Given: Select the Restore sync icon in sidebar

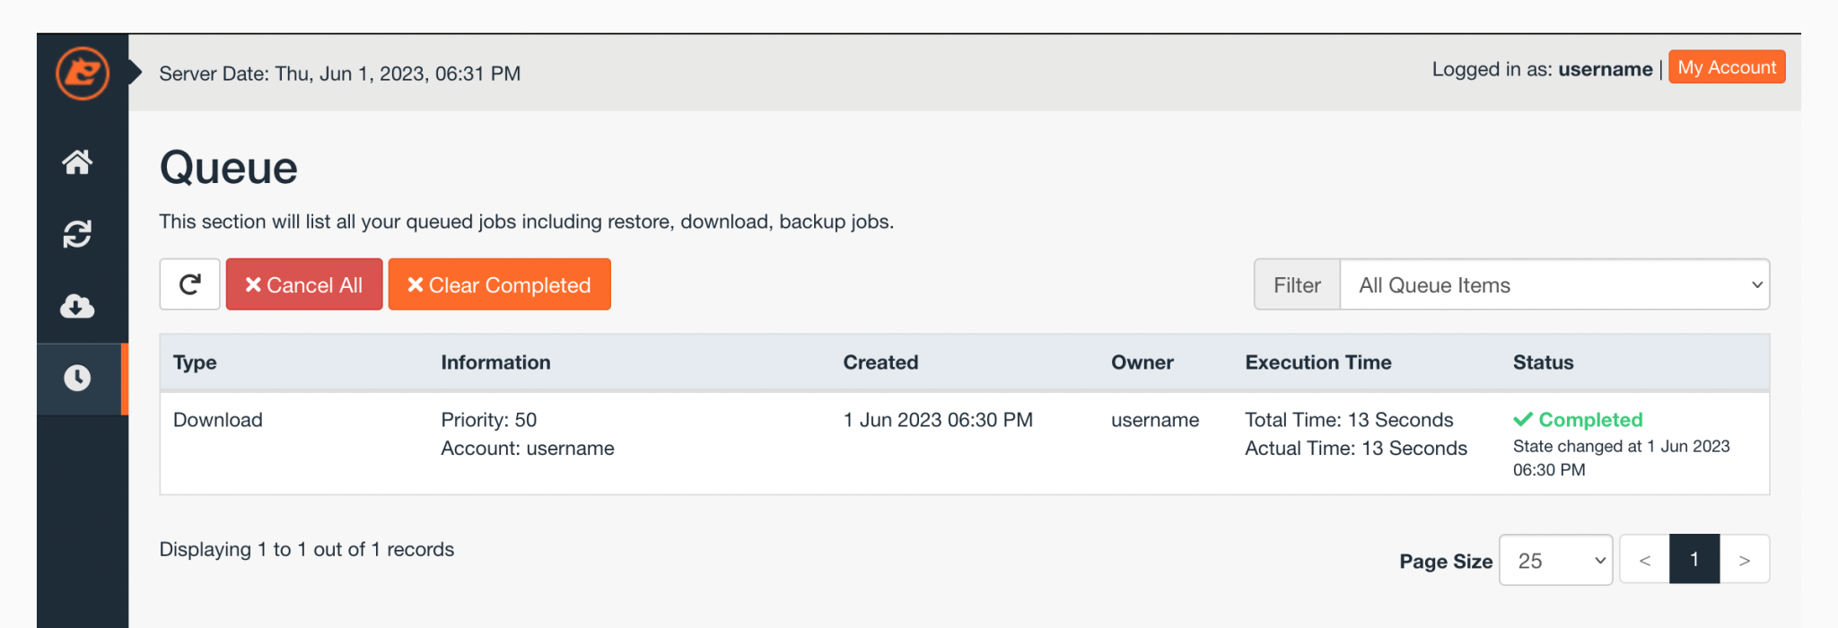Looking at the screenshot, I should pos(79,234).
